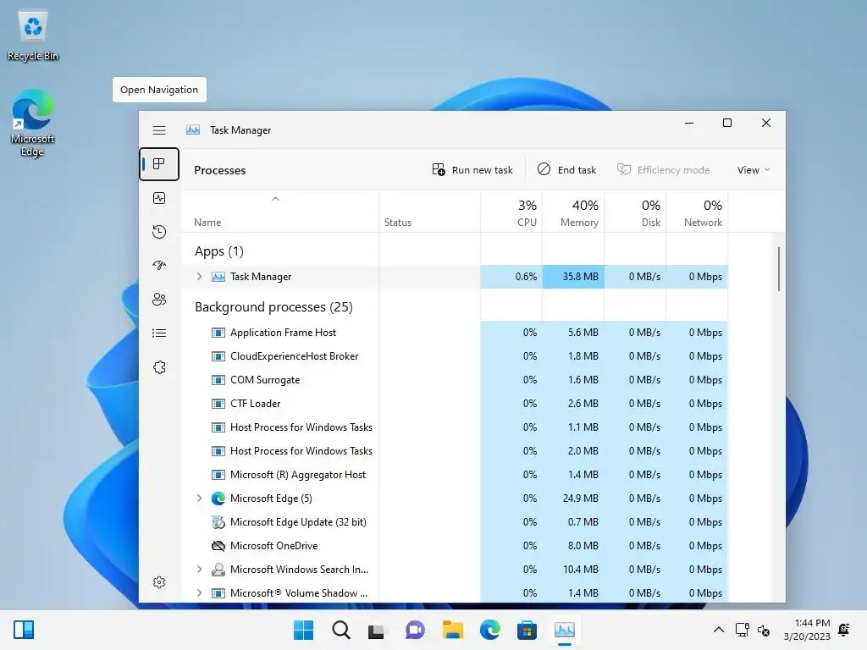
Task: Select Microsoft (R) Aggregator Host row
Action: [x=455, y=475]
